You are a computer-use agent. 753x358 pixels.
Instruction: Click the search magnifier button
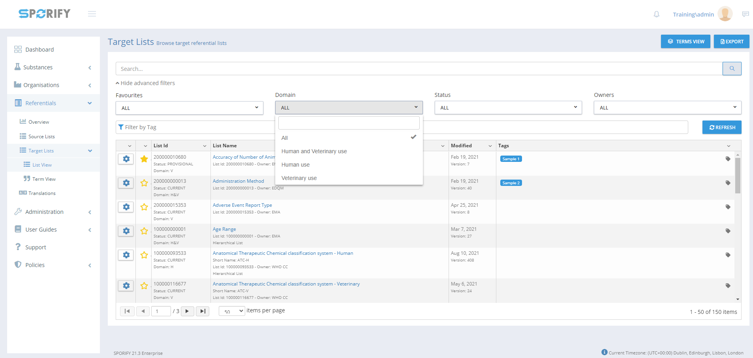click(732, 69)
